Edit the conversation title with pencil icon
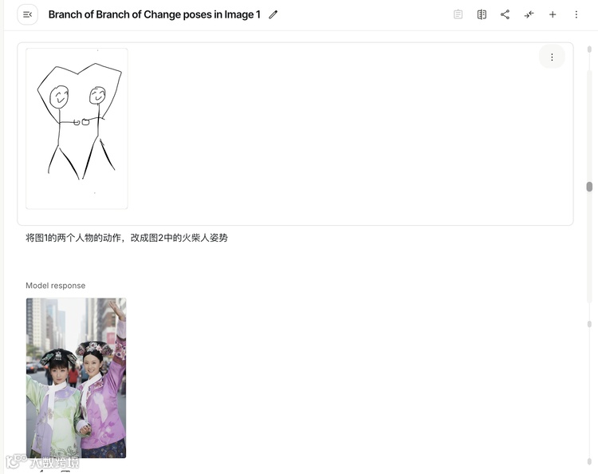The image size is (598, 474). 273,14
